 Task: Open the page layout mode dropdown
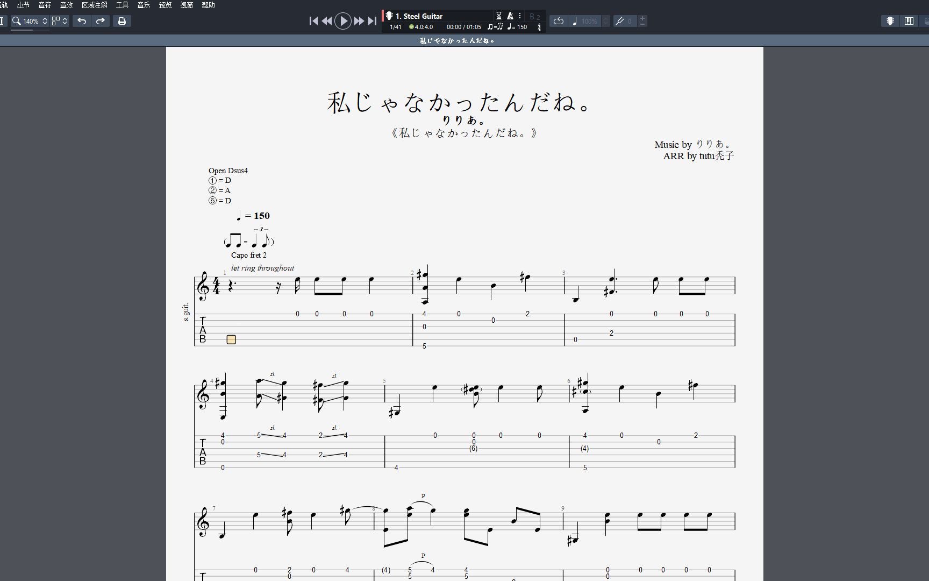point(65,21)
